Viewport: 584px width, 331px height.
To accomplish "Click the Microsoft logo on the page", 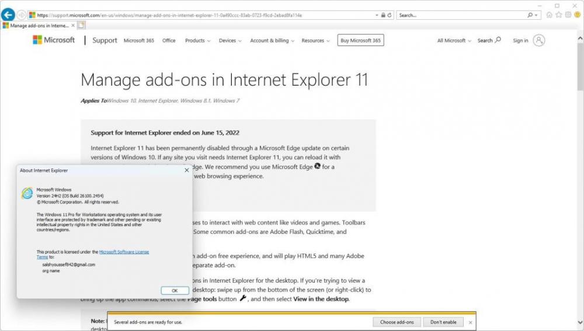I will point(54,40).
